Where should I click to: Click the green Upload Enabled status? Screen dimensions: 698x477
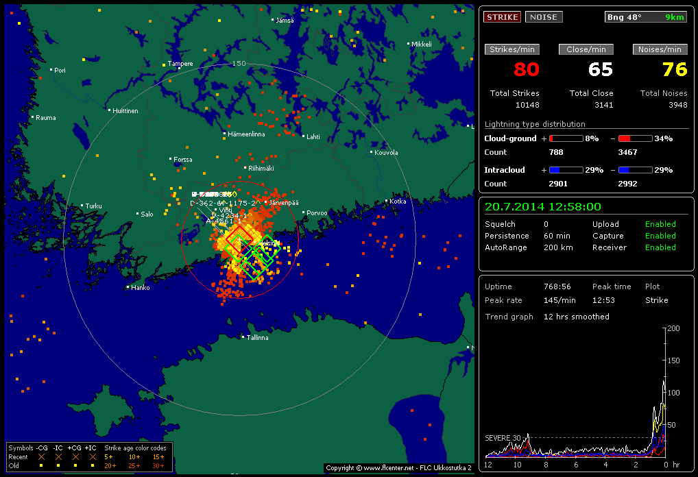point(660,224)
